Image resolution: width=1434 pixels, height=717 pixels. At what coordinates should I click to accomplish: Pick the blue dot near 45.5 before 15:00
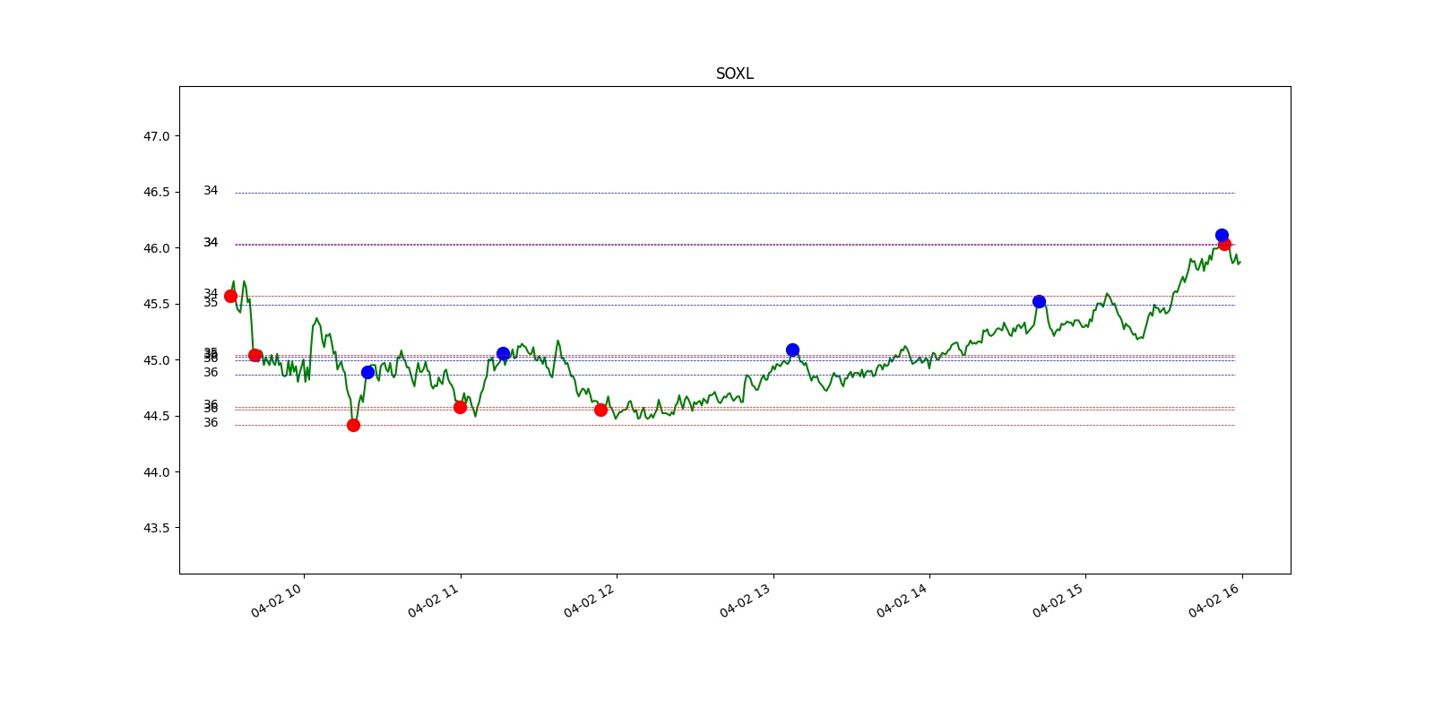pos(1039,301)
